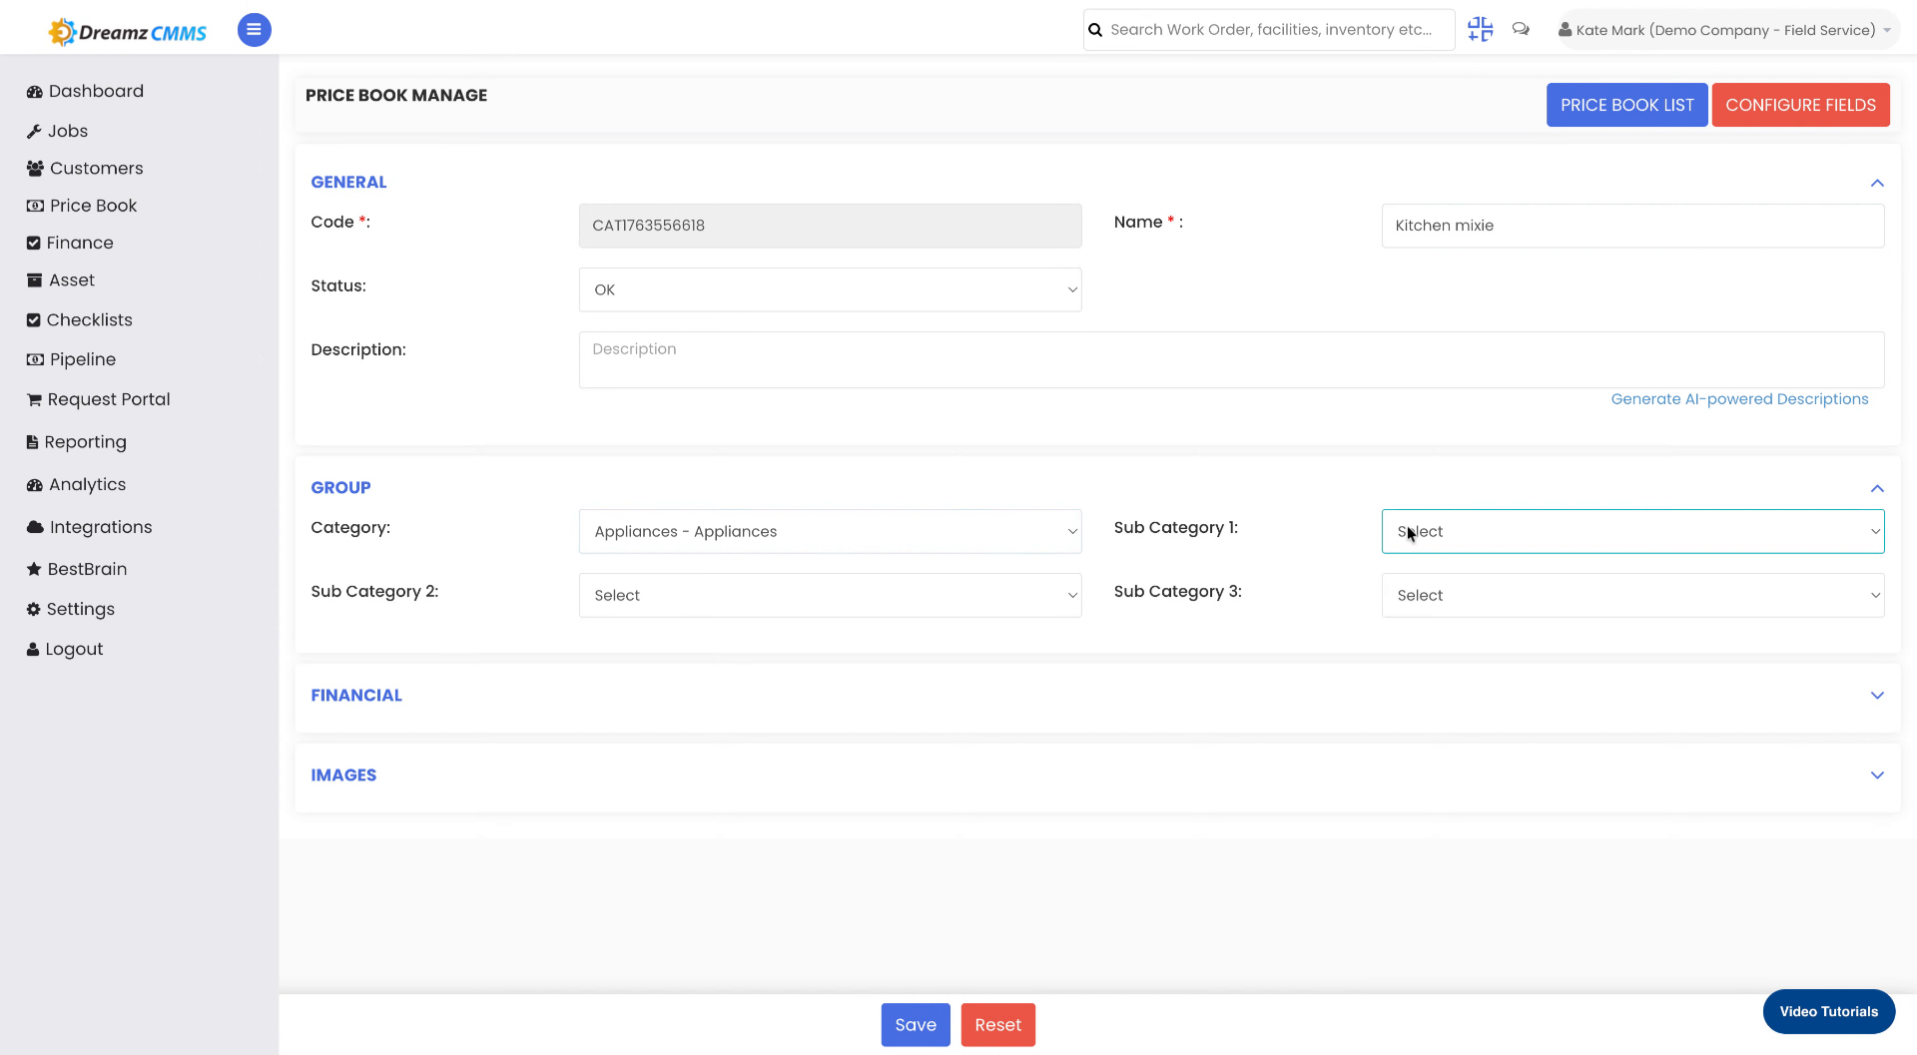The image size is (1917, 1055).
Task: Click the Reporting document icon
Action: 33,442
